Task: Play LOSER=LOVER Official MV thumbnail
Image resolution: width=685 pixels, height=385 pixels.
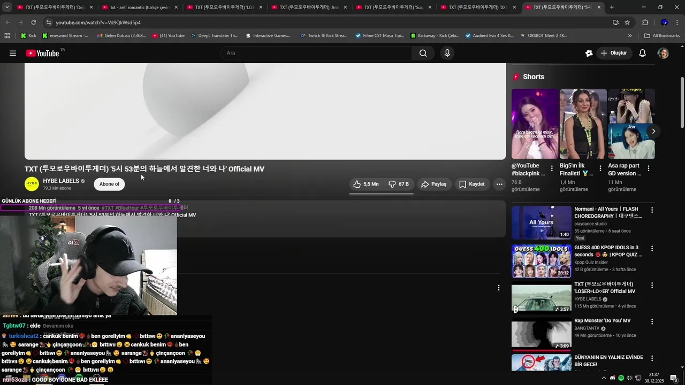Action: coord(541,298)
